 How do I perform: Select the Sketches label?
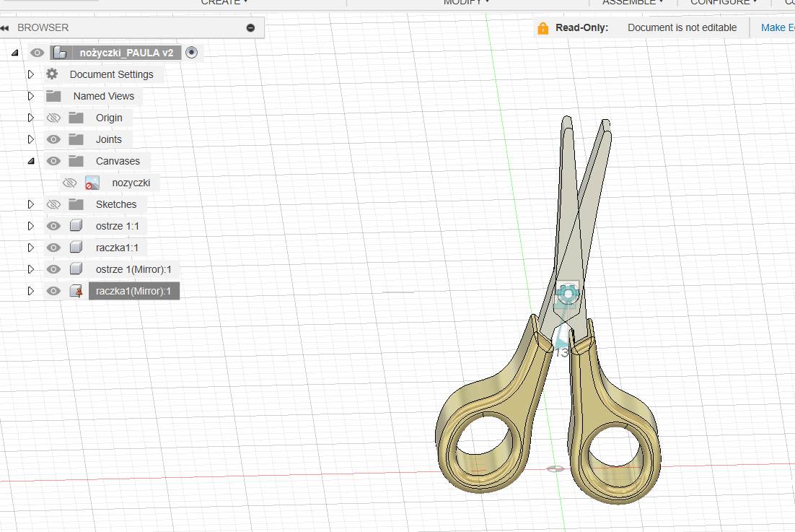click(116, 204)
